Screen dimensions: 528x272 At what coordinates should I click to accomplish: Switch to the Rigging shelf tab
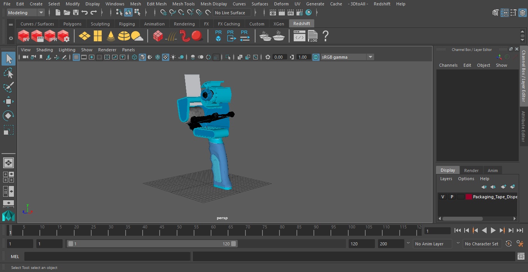coord(127,24)
